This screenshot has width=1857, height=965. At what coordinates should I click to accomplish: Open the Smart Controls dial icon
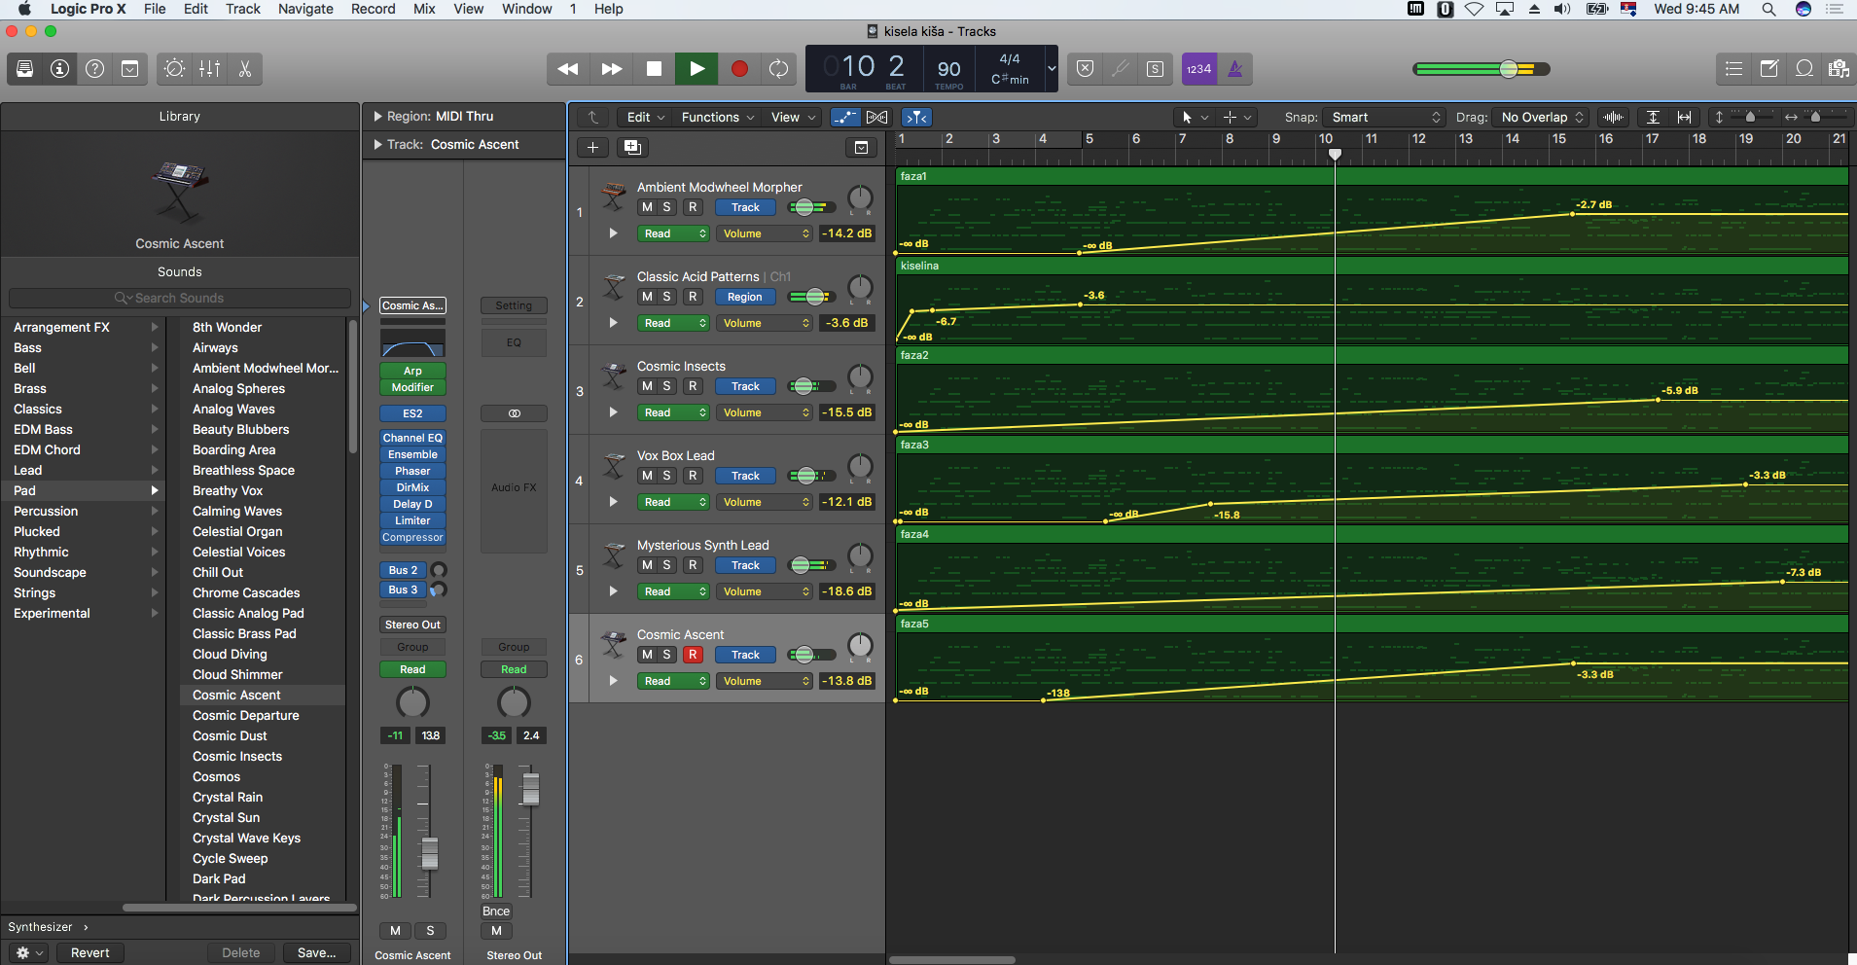coord(174,69)
